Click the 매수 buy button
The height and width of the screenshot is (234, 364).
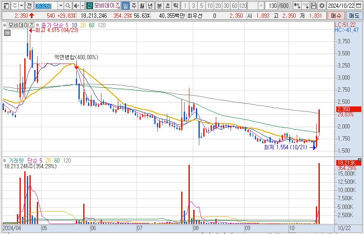(x=336, y=16)
